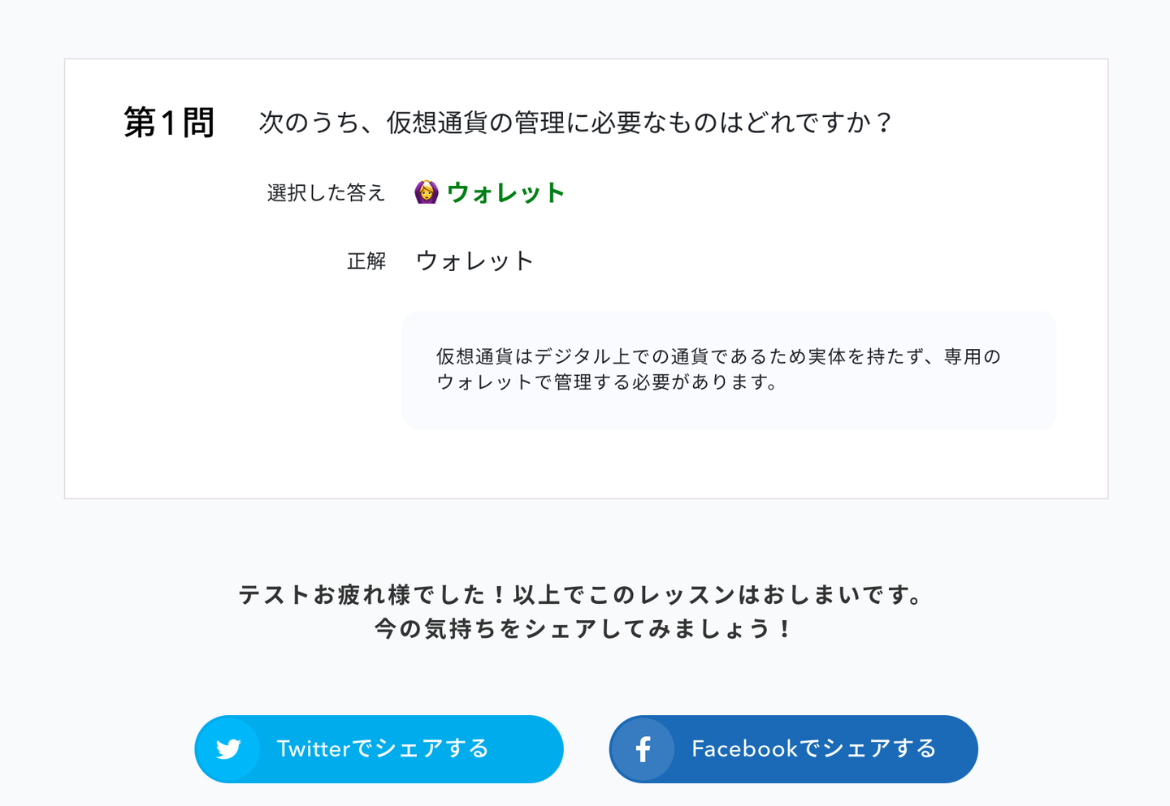Click the black ウォレット correct answer
The width and height of the screenshot is (1170, 806).
point(474,261)
